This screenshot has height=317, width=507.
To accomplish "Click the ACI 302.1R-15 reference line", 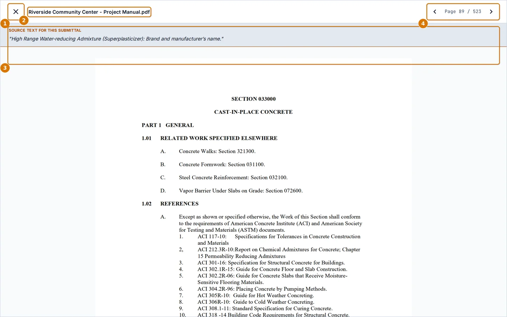I will 272,269.
